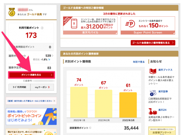Open myクーポン 3 button
183x135 pixels.
click(x=42, y=87)
